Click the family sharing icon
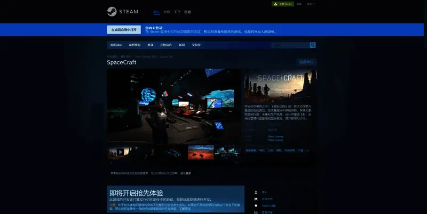 coord(256,212)
